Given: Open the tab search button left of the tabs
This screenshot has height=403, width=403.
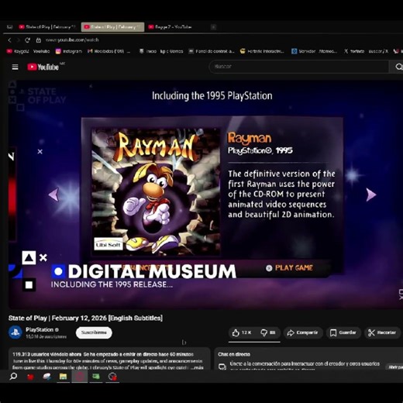Looking at the screenshot, I should (10, 27).
